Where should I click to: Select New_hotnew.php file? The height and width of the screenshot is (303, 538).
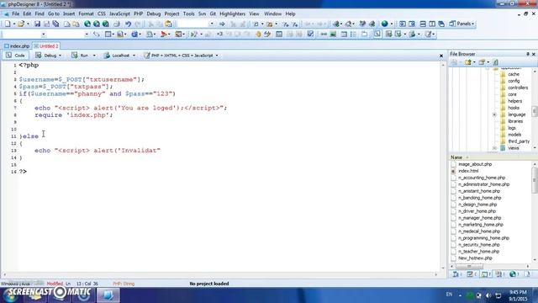click(x=475, y=258)
